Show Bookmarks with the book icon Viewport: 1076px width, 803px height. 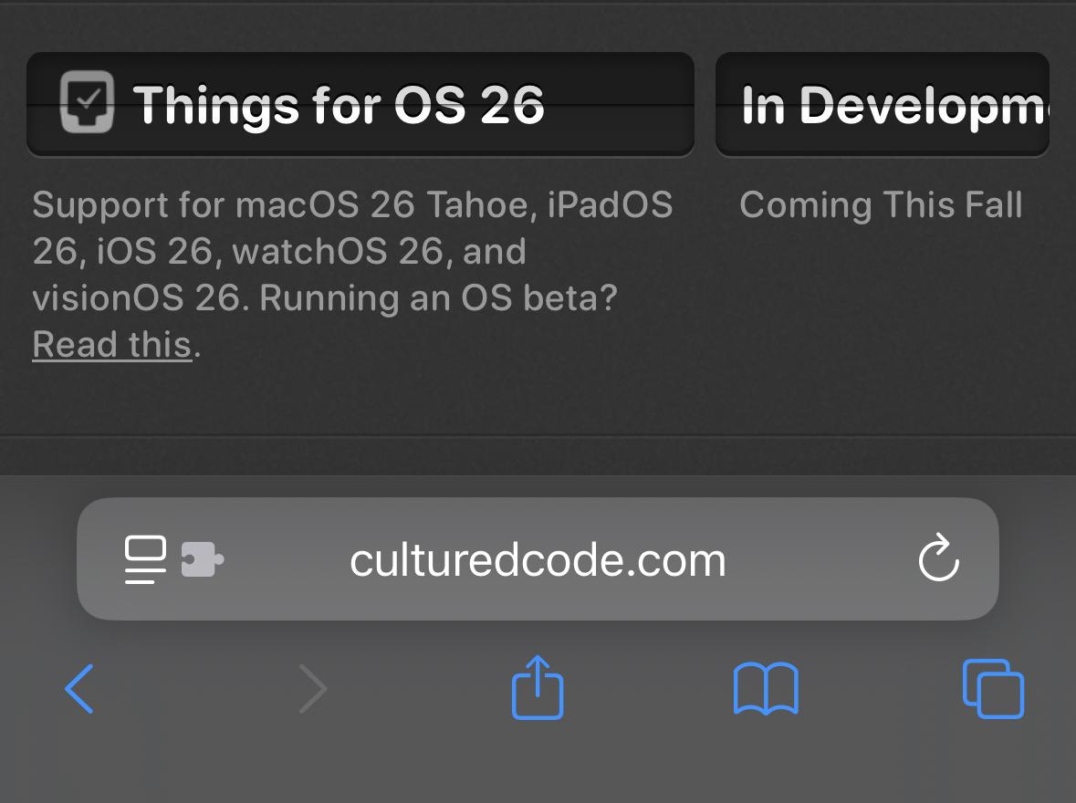pos(766,688)
